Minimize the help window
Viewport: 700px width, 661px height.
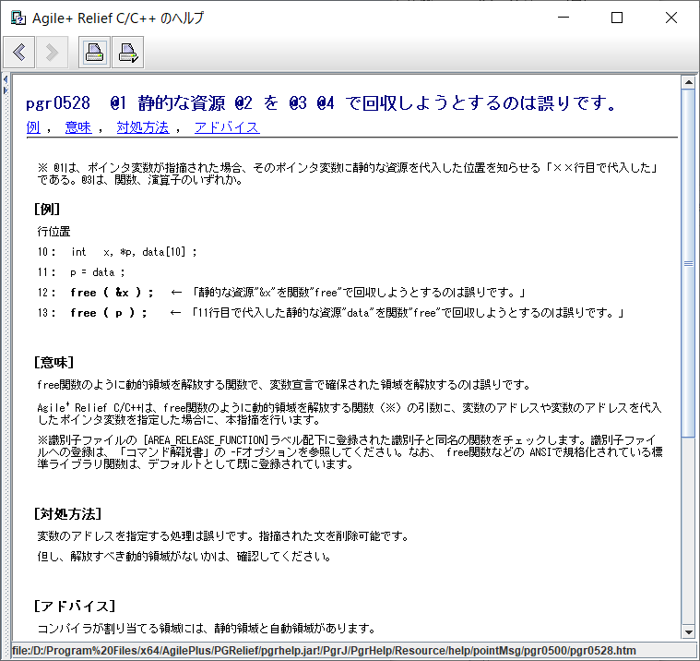pos(564,18)
